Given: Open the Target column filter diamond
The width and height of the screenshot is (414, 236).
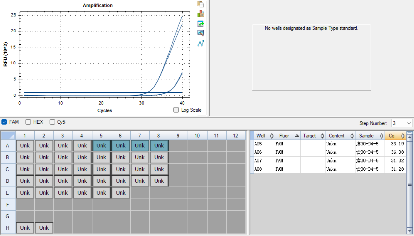Looking at the screenshot, I should tap(322, 136).
